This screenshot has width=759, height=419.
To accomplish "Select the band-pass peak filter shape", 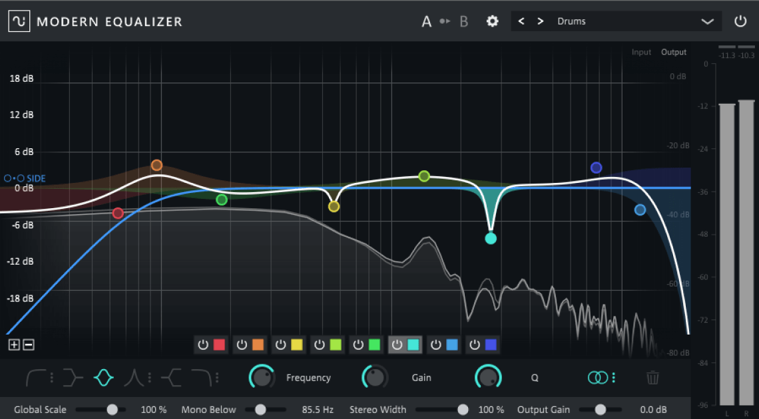I will 134,378.
